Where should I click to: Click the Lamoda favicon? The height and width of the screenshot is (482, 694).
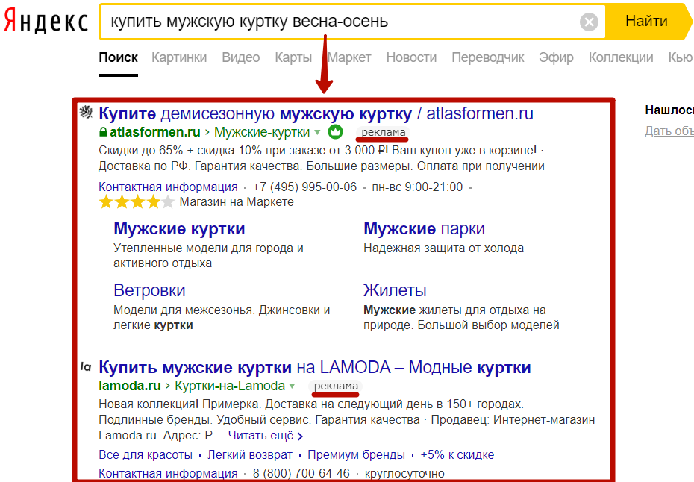coord(86,366)
